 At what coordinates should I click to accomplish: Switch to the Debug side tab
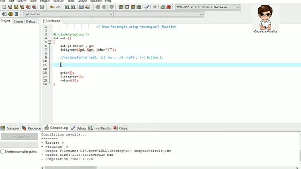point(31,21)
